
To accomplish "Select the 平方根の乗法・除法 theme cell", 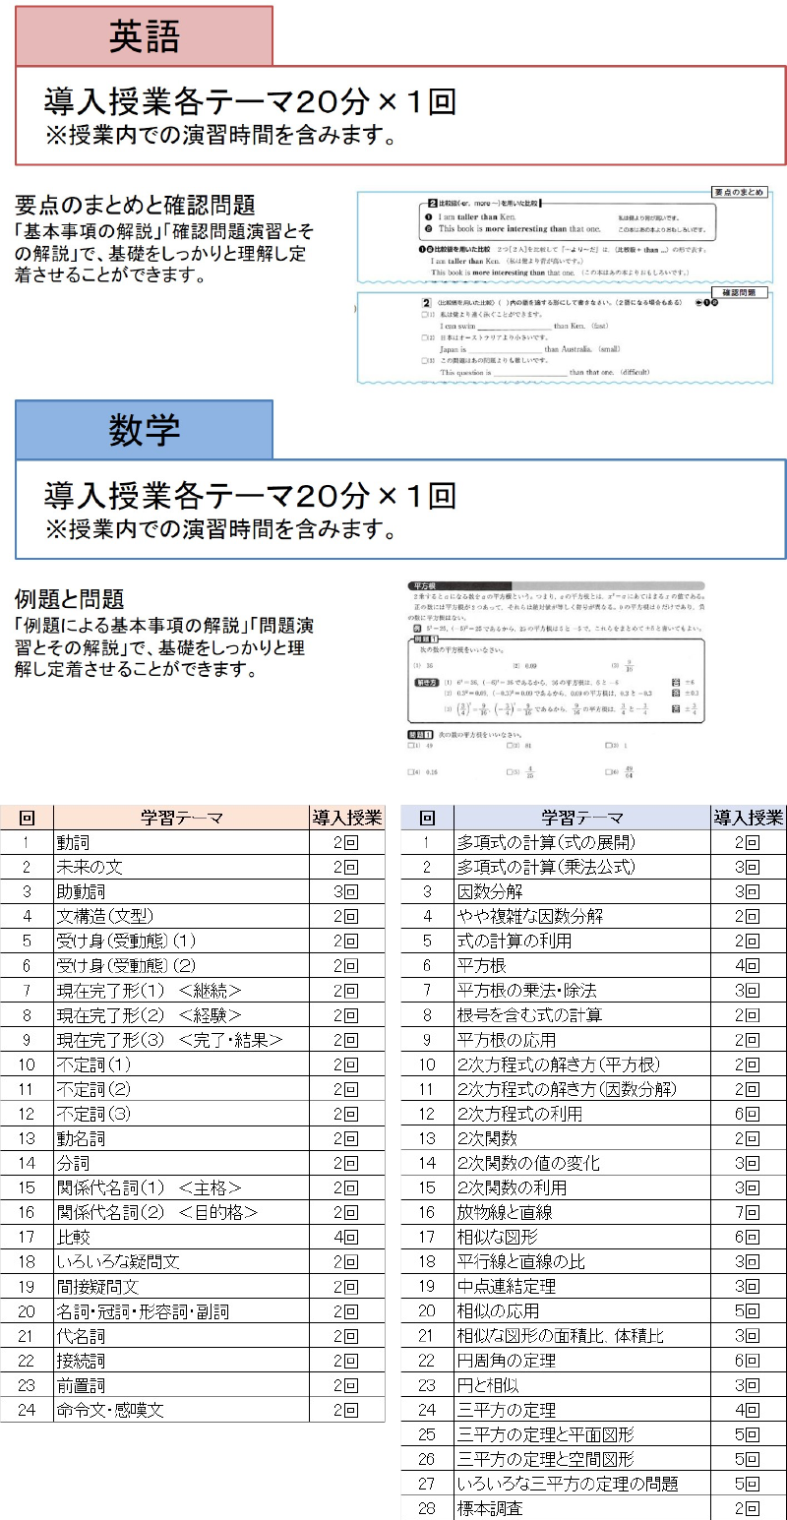I will (x=582, y=990).
